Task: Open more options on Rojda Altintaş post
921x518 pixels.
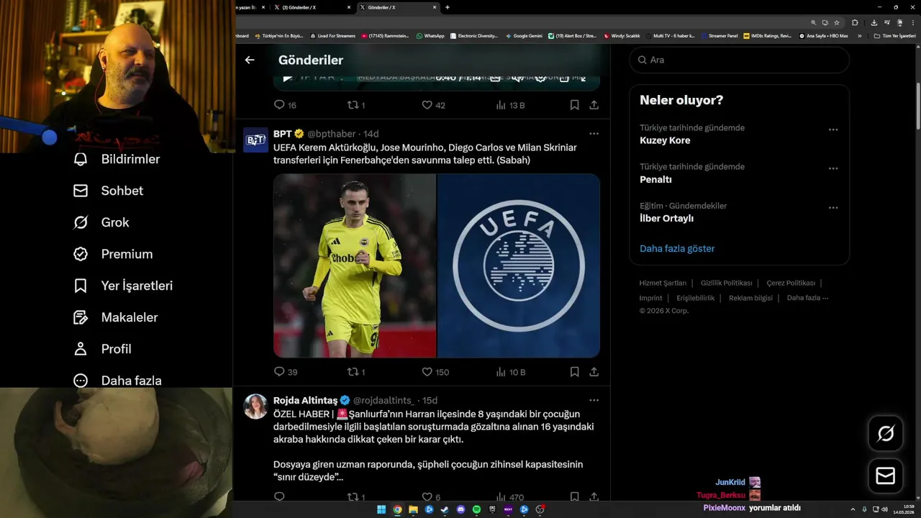Action: pyautogui.click(x=594, y=400)
